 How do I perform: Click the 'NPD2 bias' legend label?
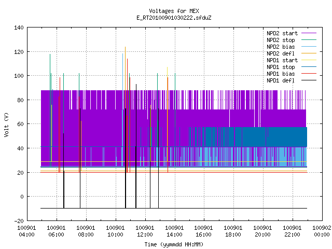[x=281, y=47]
